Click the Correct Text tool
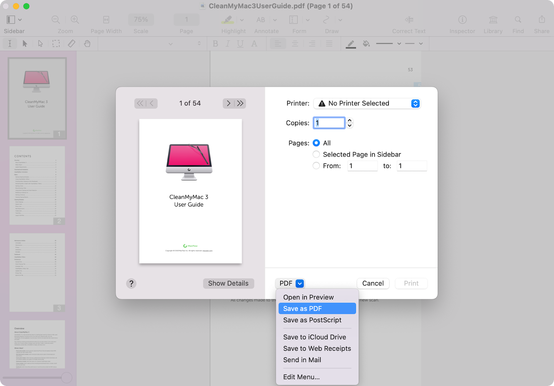Viewport: 554px width, 386px height. [409, 20]
